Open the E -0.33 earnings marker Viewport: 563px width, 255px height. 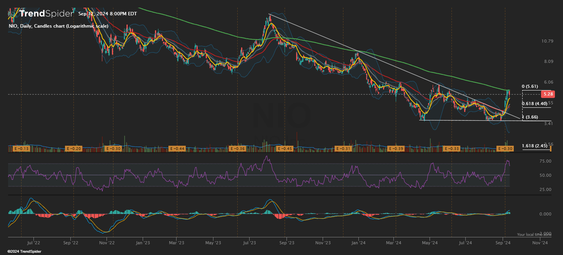click(451, 148)
